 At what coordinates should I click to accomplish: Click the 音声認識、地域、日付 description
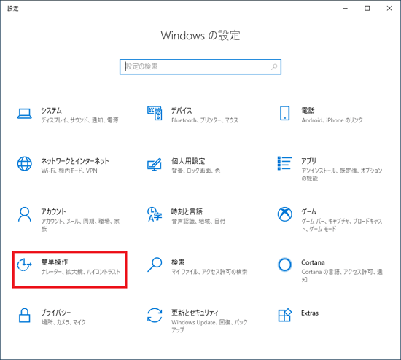198,221
